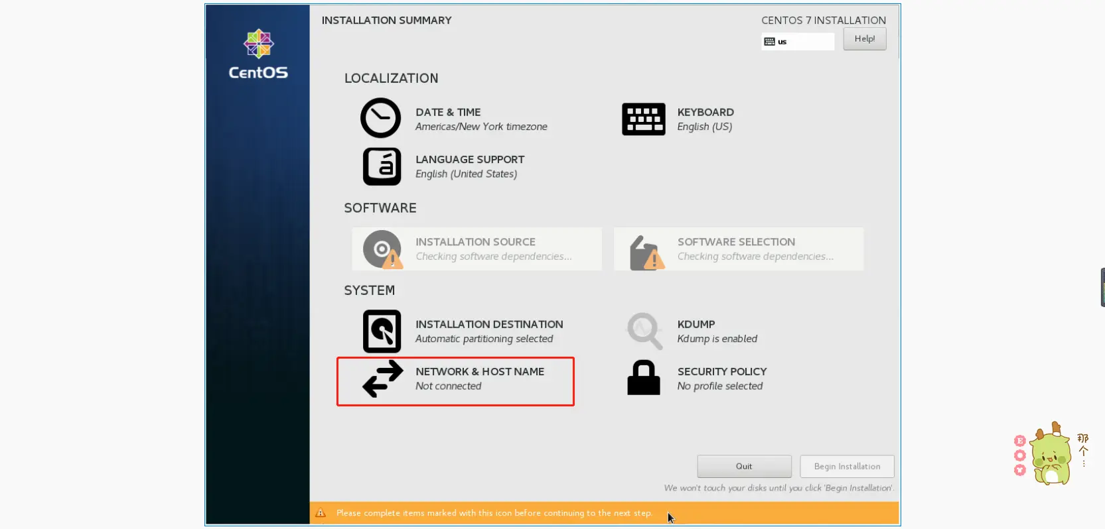
Task: Click the warning triangle in the bottom bar
Action: [x=321, y=513]
